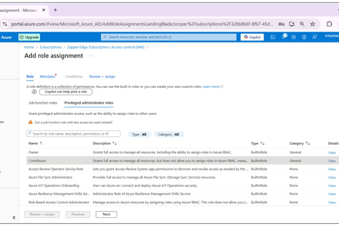Open the notifications bell icon
This screenshot has height=226, width=339.
(x=284, y=37)
